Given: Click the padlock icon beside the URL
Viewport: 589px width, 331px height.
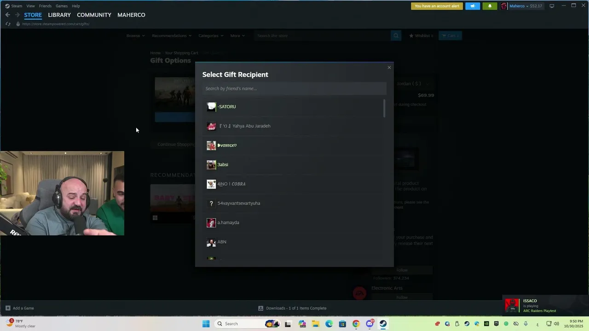Looking at the screenshot, I should point(18,24).
